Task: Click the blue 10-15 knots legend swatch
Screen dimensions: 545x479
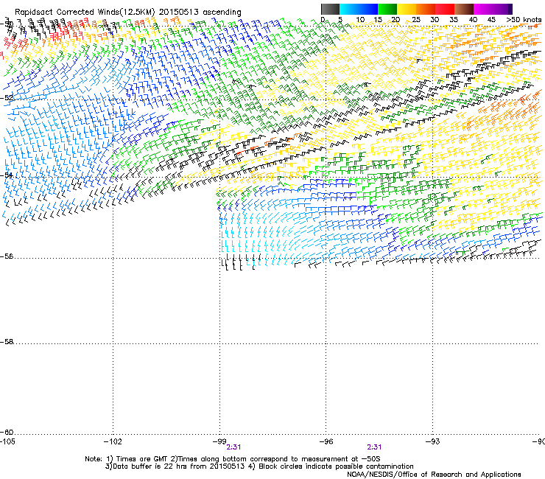Action: (x=368, y=9)
